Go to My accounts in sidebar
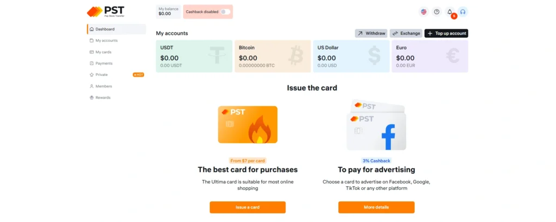Image resolution: width=556 pixels, height=222 pixels. coord(106,41)
